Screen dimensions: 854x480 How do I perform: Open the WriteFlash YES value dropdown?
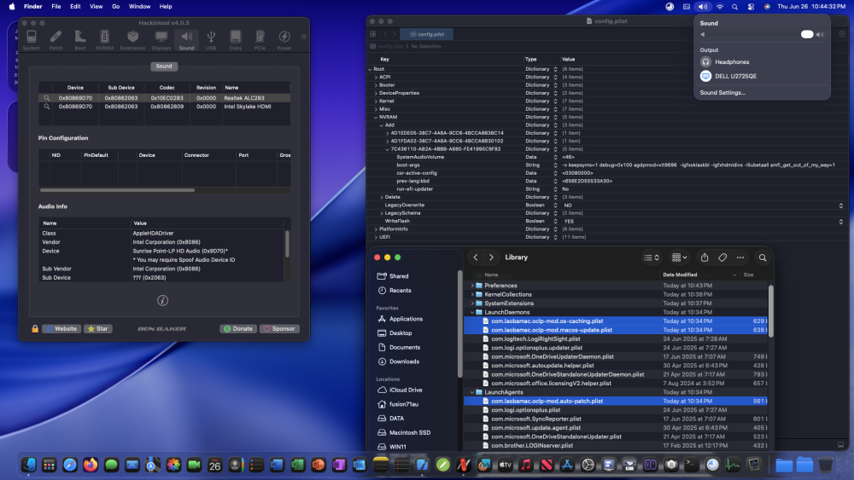[x=841, y=222]
